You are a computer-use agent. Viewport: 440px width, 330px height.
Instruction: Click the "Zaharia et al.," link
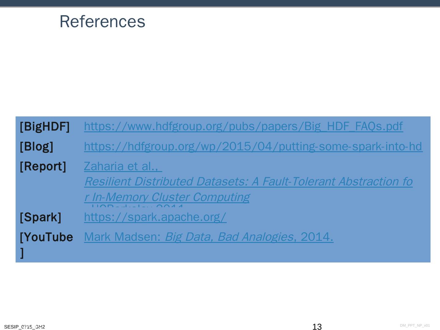[123, 166]
